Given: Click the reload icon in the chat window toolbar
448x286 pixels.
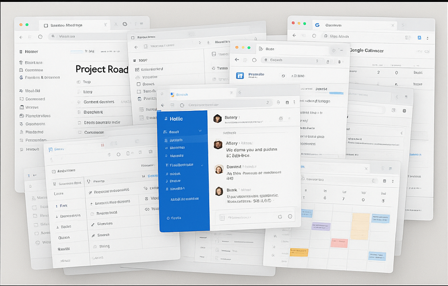Looking at the screenshot, I should click(x=182, y=105).
